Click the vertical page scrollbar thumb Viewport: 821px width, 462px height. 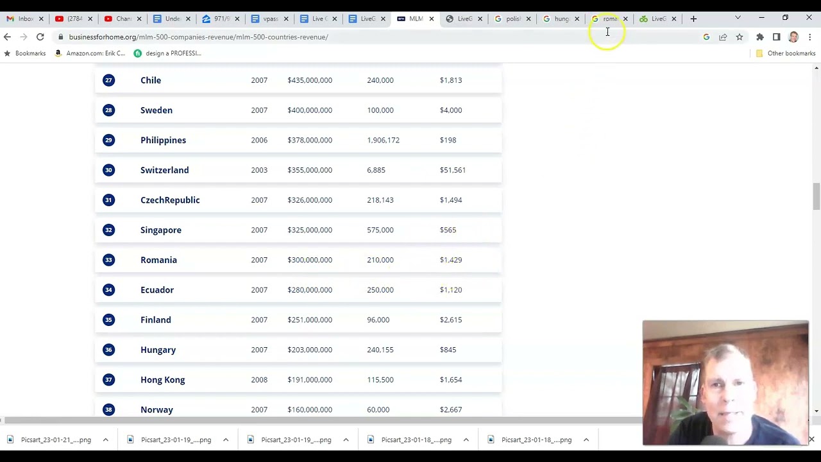point(816,196)
